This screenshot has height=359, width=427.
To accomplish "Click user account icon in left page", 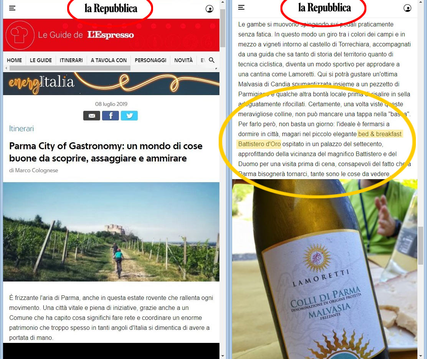I will (209, 9).
